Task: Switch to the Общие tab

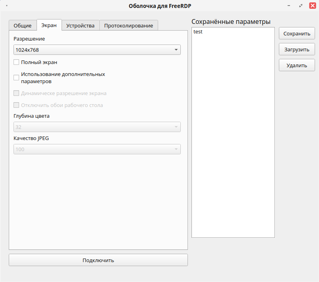Action: 23,25
